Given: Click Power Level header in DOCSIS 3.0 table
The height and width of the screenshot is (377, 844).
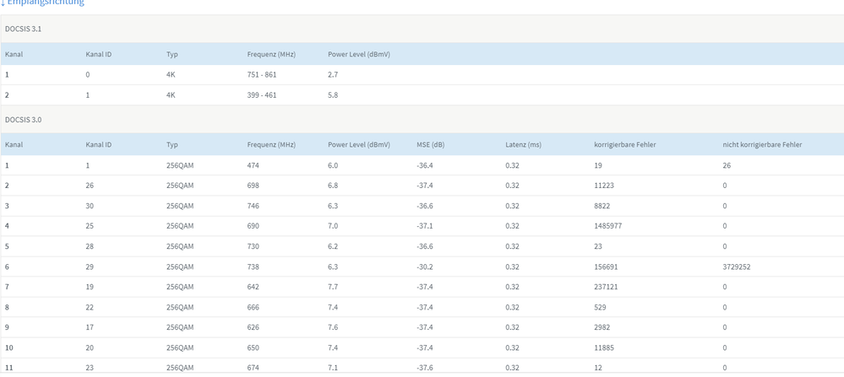Looking at the screenshot, I should (x=358, y=145).
